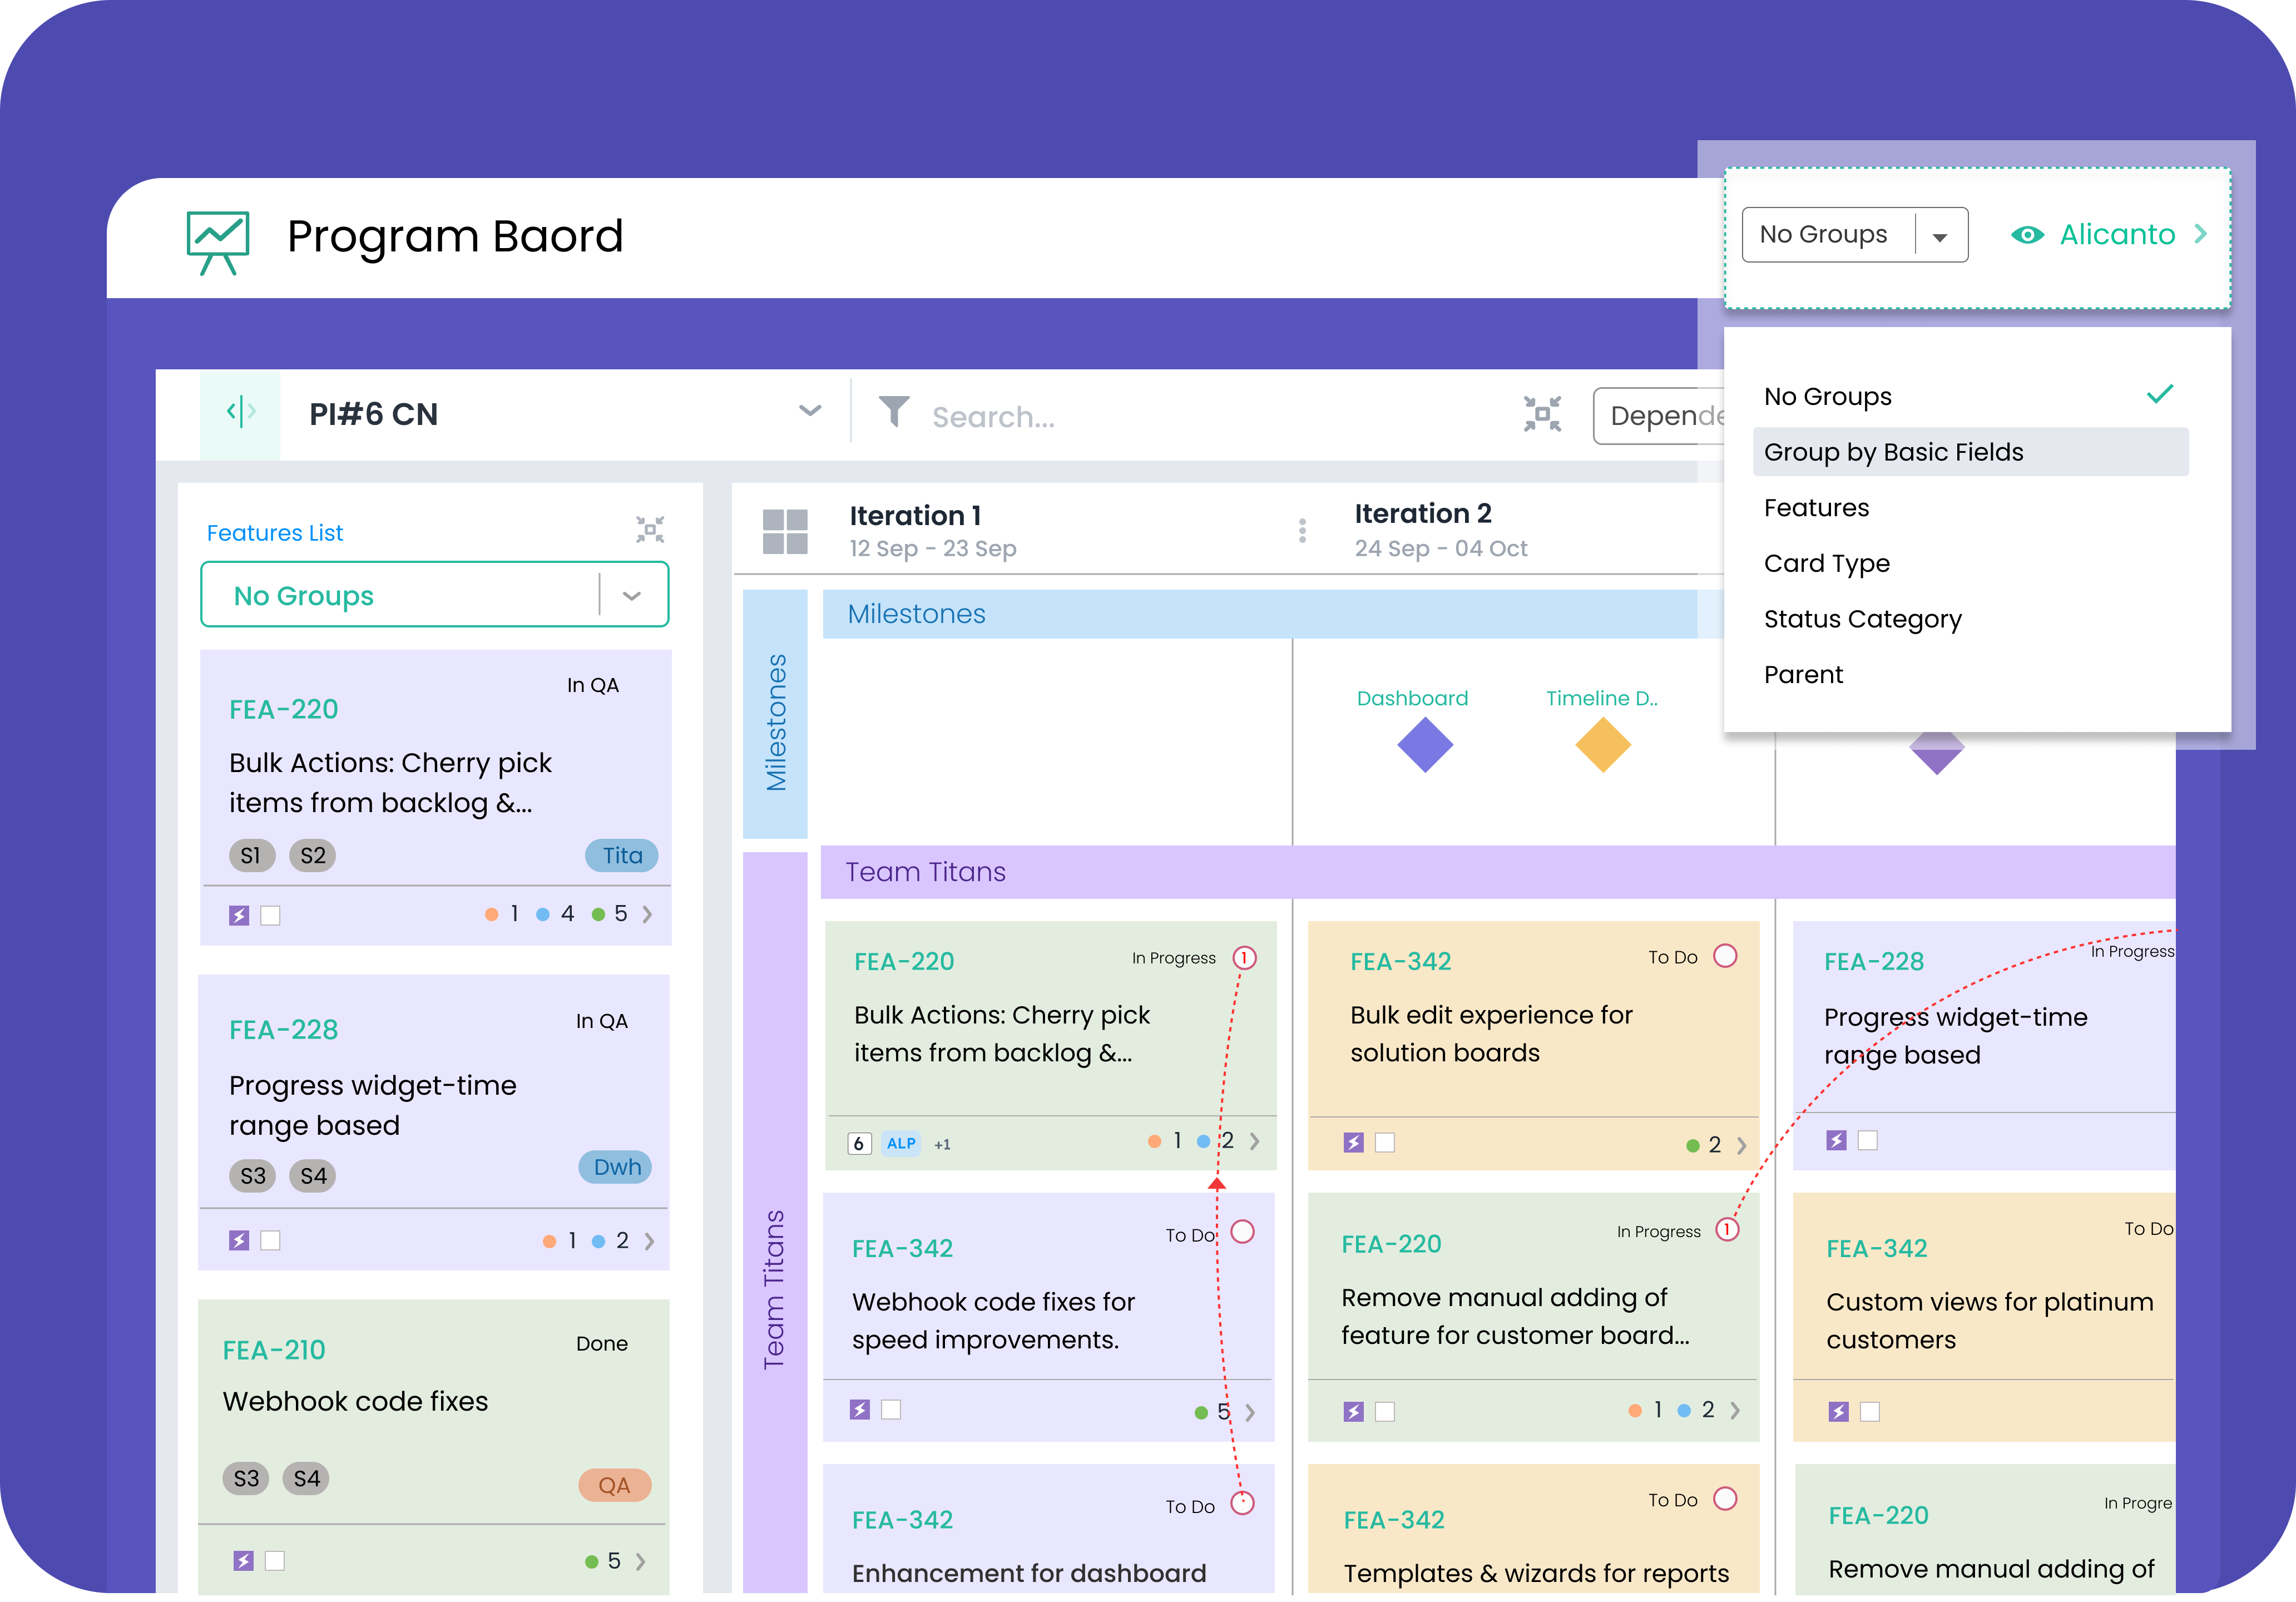Click the grid view icon beside Iteration 1

[x=784, y=531]
